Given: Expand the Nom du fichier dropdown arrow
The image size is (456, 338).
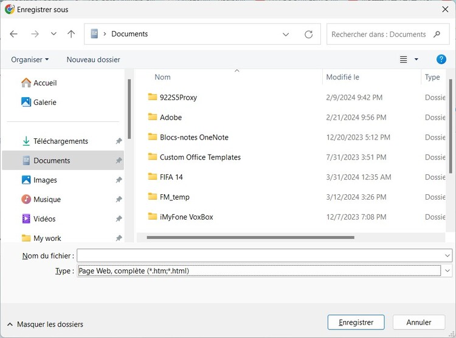Looking at the screenshot, I should click(x=447, y=256).
